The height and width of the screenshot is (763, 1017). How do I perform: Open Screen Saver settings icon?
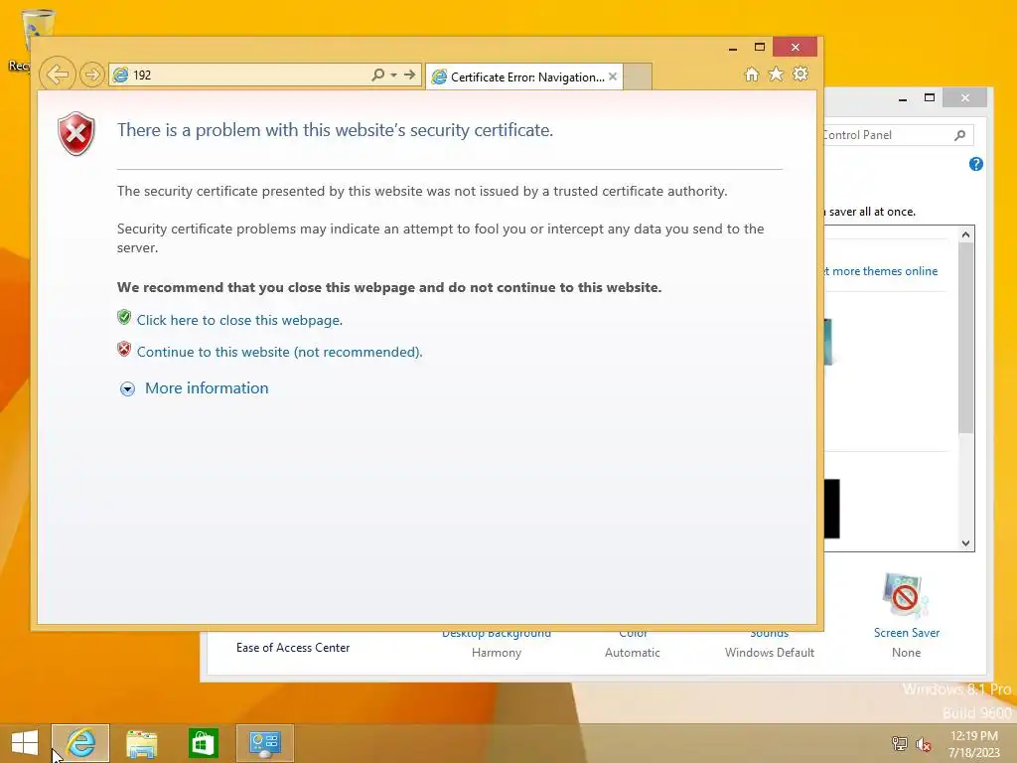[906, 596]
